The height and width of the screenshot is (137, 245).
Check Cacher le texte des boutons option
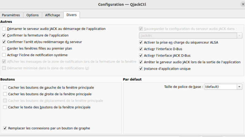pyautogui.click(x=5, y=107)
